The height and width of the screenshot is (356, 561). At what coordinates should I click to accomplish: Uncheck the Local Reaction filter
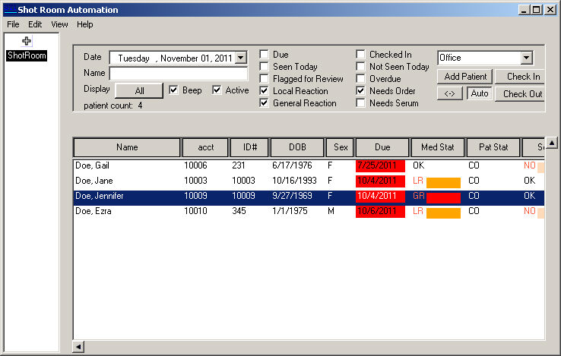coord(264,91)
